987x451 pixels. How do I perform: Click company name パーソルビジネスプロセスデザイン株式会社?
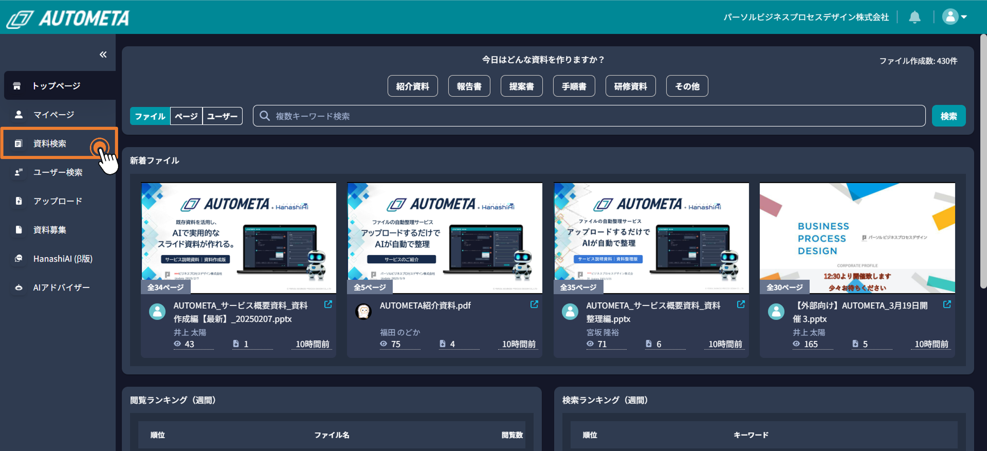tap(806, 17)
